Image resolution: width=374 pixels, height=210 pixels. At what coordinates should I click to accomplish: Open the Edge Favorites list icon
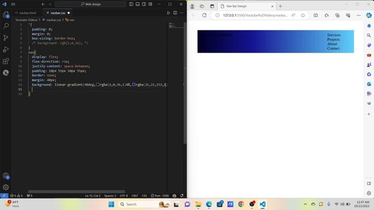point(327,15)
